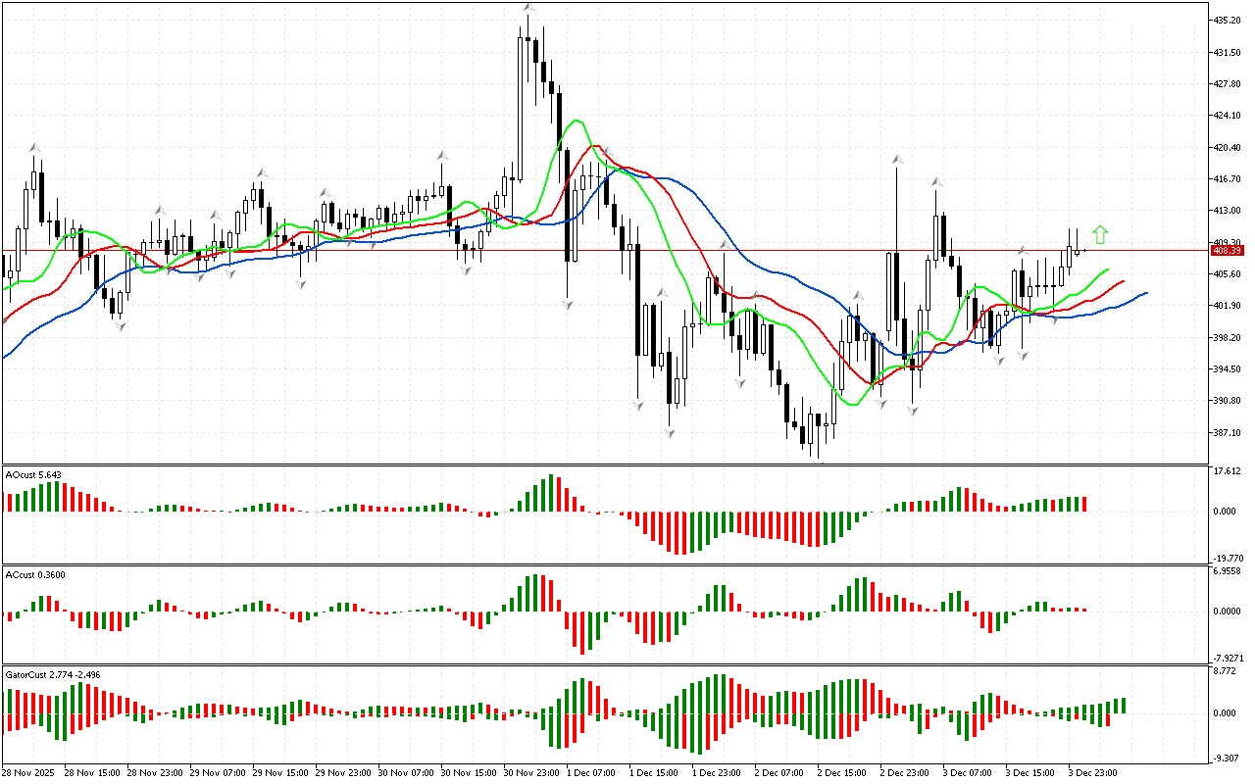The height and width of the screenshot is (784, 1255).
Task: Click the right end of the green Alligator line
Action: pos(1107,269)
